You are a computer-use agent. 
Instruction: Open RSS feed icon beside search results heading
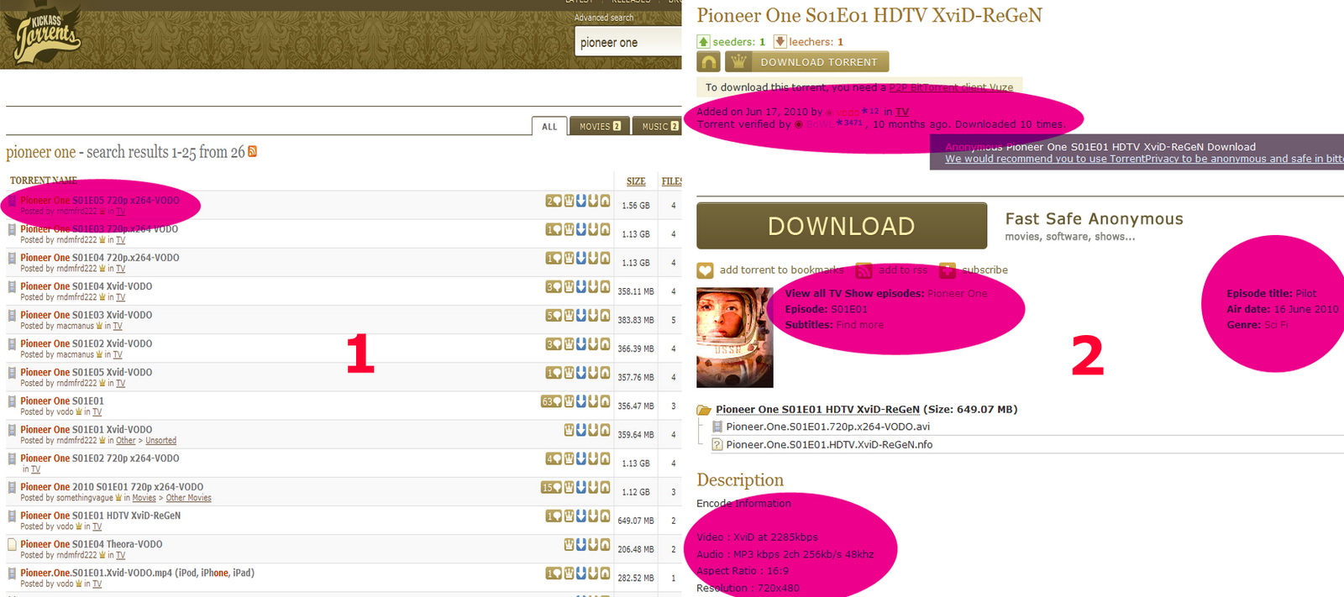pyautogui.click(x=252, y=152)
